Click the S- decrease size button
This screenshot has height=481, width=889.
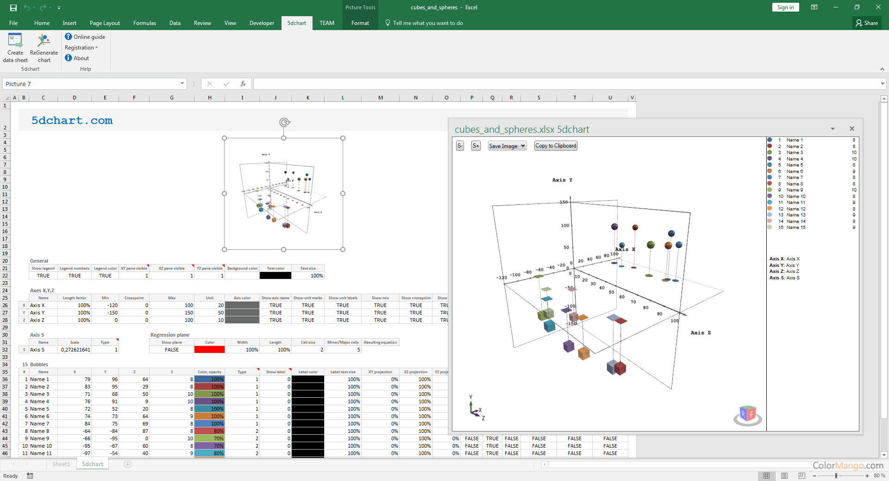tap(460, 146)
